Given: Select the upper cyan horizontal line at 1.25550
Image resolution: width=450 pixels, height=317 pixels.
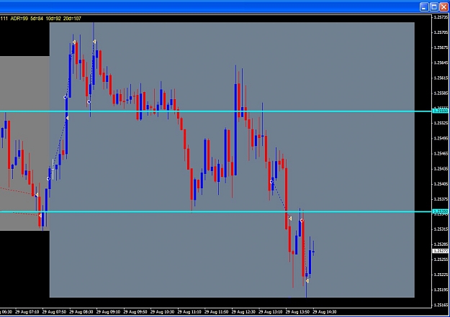Looking at the screenshot, I should [x=216, y=111].
